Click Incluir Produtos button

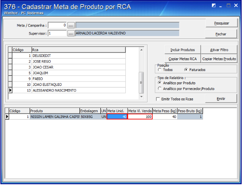point(183,50)
